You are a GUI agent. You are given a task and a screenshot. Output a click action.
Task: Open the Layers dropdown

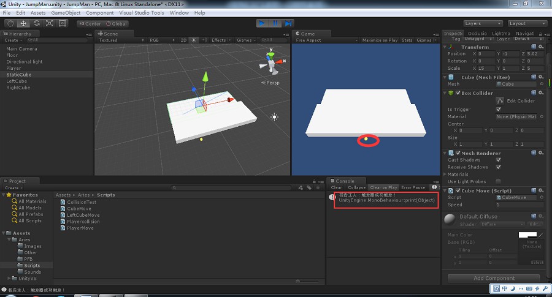point(482,23)
